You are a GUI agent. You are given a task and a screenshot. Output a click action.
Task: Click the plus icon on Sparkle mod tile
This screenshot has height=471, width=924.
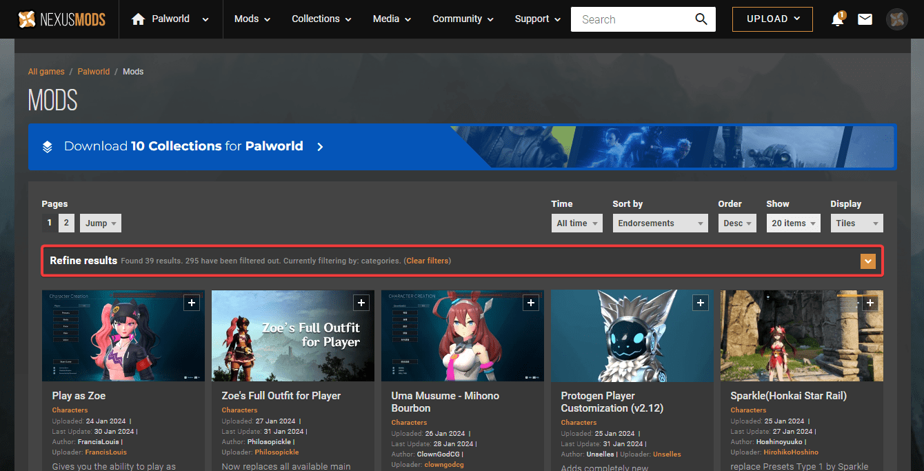(x=870, y=303)
